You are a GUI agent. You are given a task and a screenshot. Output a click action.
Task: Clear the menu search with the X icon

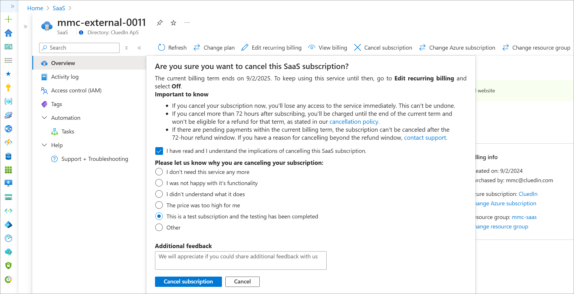(126, 48)
